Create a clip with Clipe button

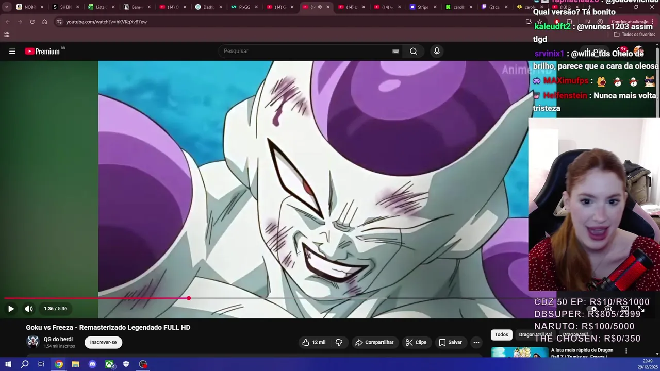click(x=416, y=342)
